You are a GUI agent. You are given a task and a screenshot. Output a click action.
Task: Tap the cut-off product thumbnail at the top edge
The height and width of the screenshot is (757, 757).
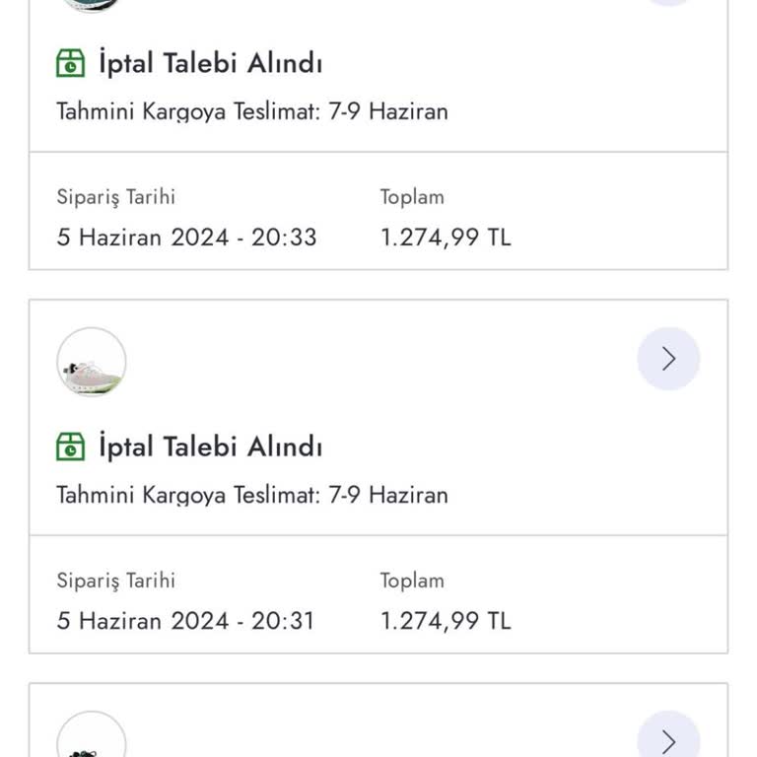pyautogui.click(x=92, y=4)
